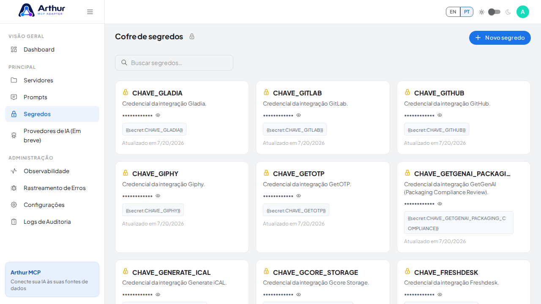Show the CHAVE_GIPHY secret value
The image size is (541, 304).
(158, 196)
